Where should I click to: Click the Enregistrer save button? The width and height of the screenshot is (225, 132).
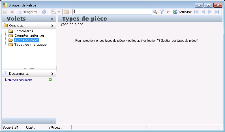point(27,12)
